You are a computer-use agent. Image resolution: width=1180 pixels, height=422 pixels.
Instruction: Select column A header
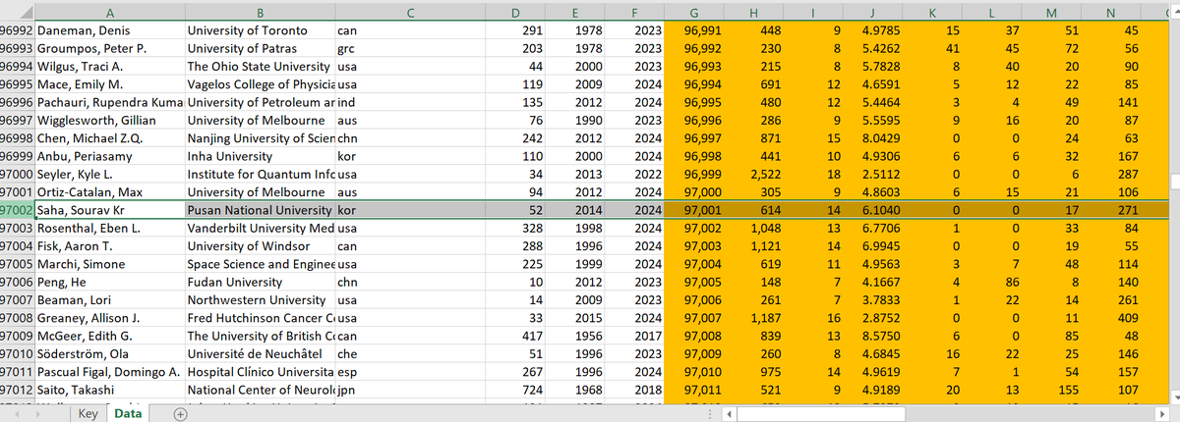[108, 13]
